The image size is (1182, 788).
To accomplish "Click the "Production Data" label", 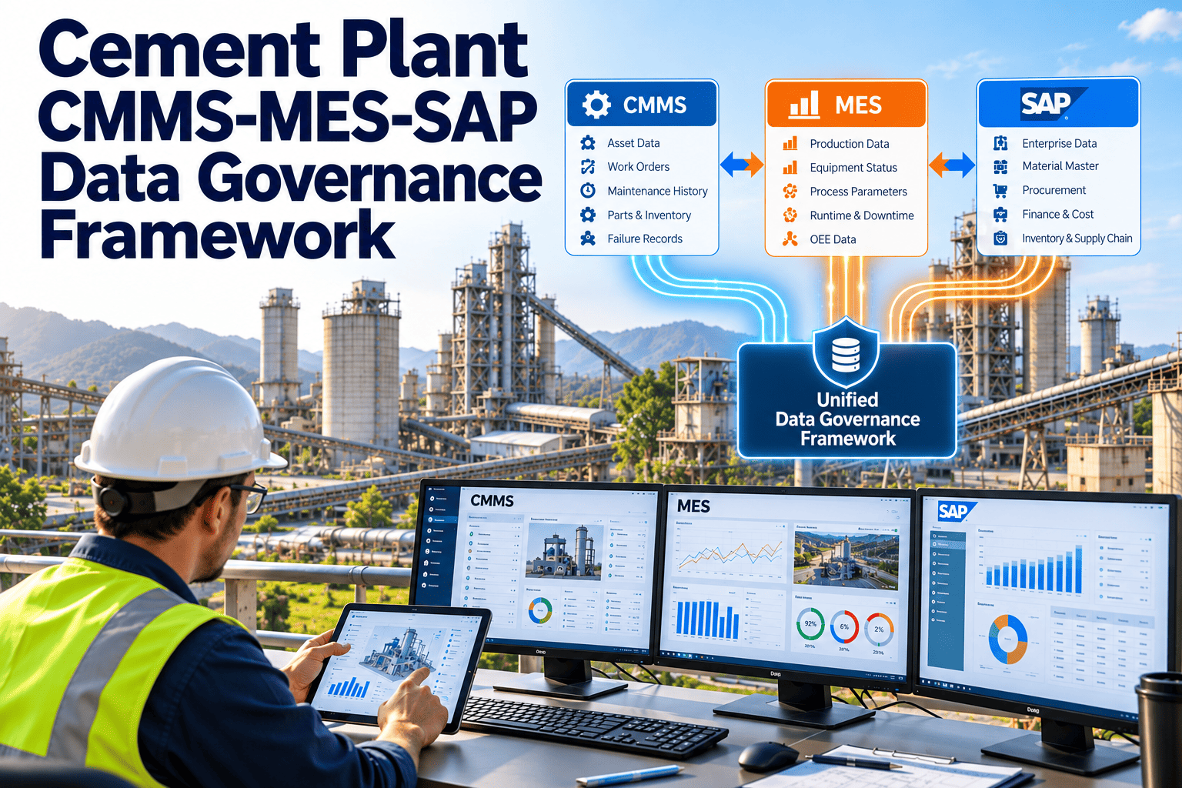I will click(850, 144).
